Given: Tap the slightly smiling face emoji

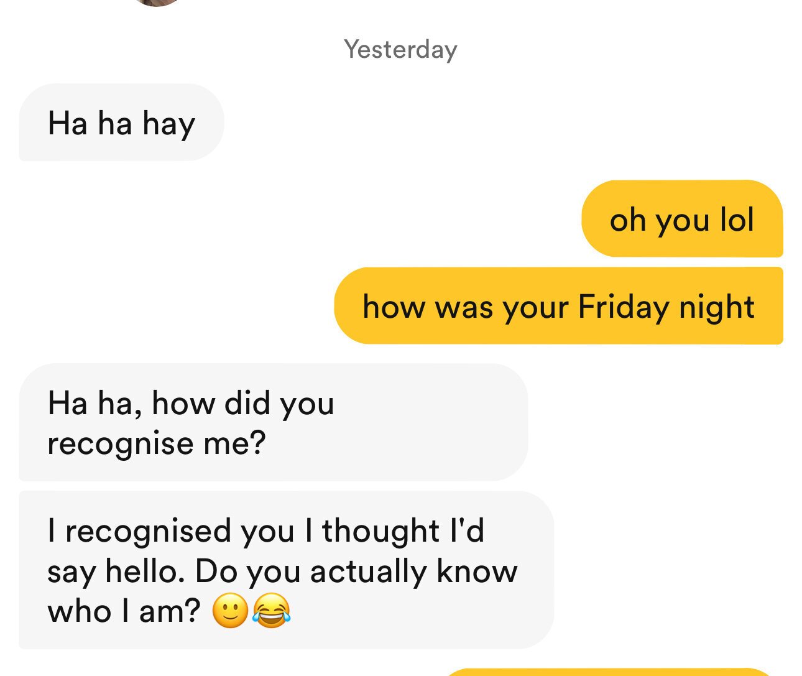Looking at the screenshot, I should coord(230,611).
